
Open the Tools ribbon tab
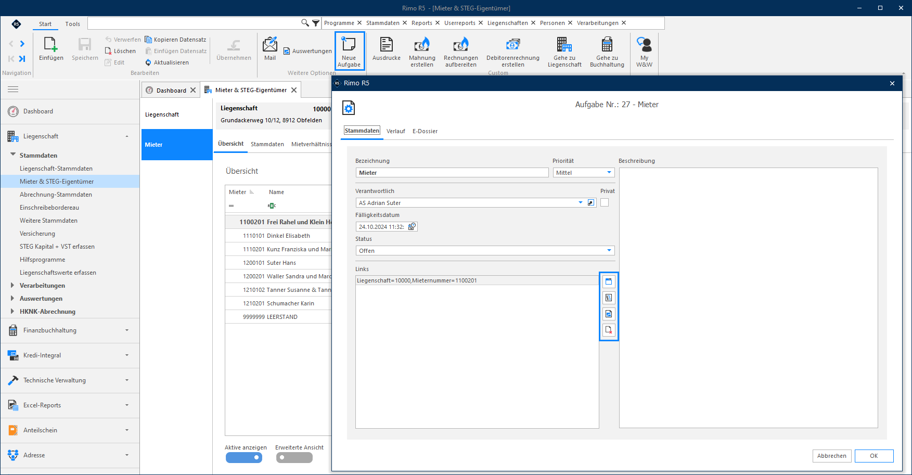[73, 24]
